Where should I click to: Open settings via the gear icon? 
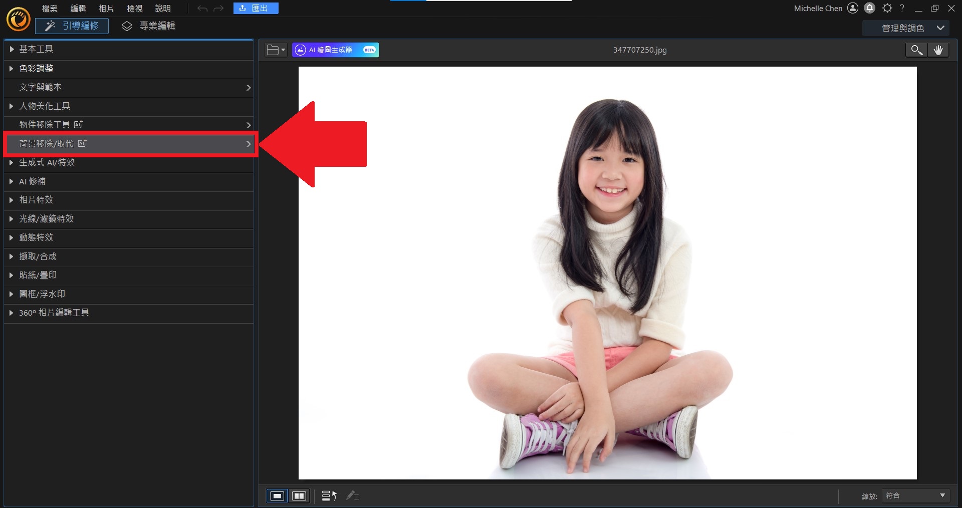[887, 8]
